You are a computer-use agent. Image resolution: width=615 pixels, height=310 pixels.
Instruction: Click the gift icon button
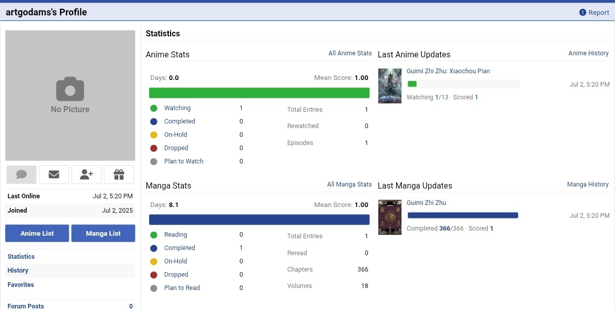119,175
